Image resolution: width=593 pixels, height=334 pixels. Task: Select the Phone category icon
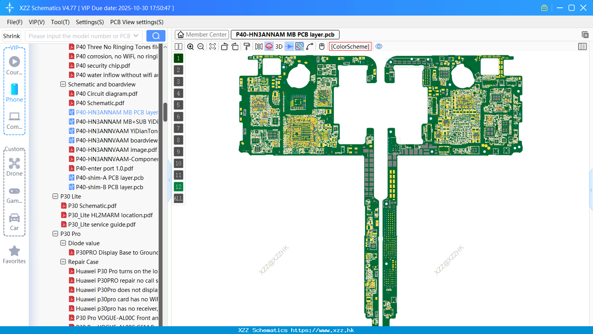tap(14, 93)
